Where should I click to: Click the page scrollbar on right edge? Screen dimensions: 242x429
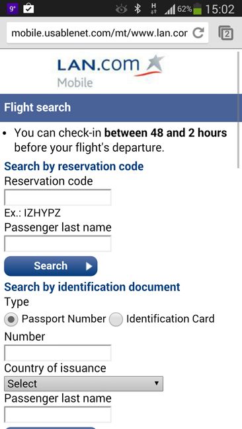[x=238, y=110]
